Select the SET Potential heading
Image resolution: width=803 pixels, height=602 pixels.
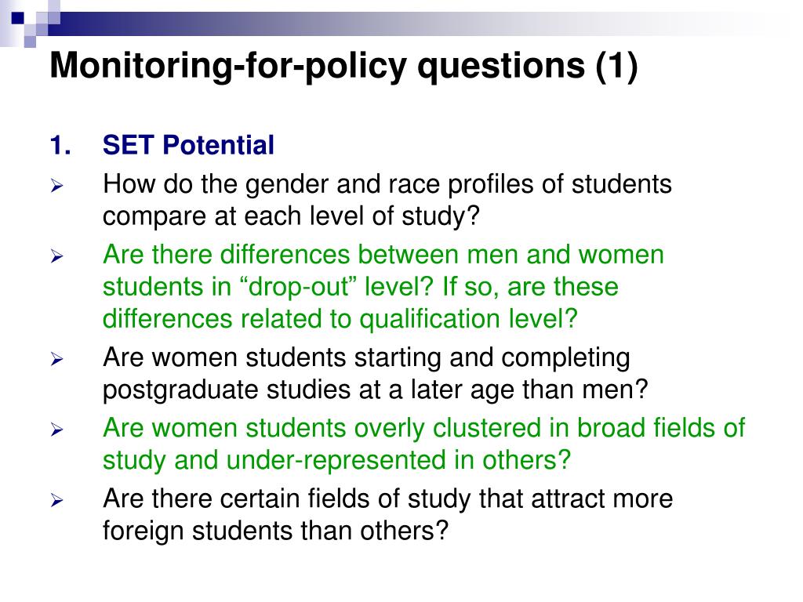click(x=188, y=145)
